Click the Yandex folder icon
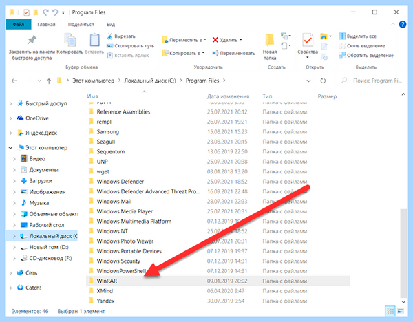 pyautogui.click(x=91, y=301)
